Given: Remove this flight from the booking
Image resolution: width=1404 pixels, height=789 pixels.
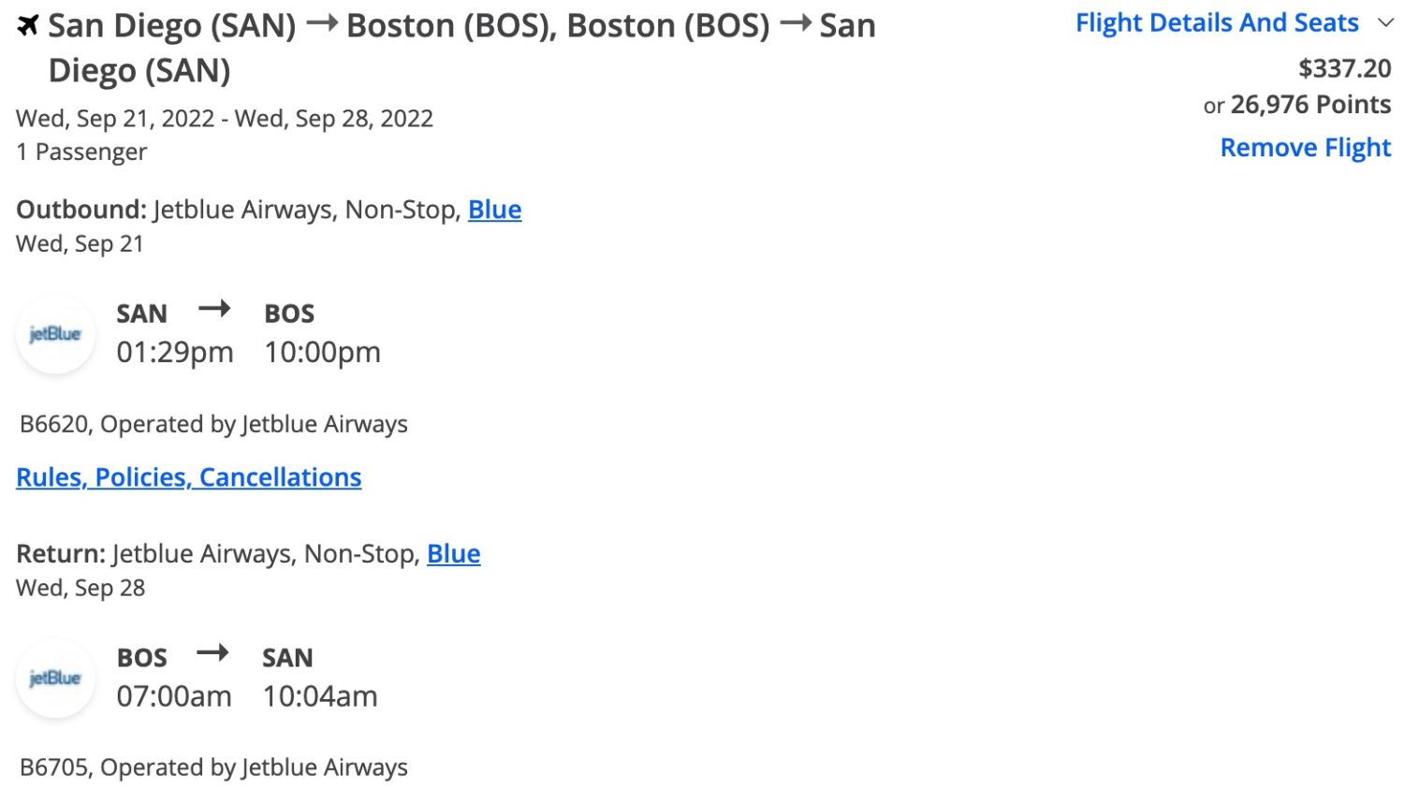Looking at the screenshot, I should [1306, 147].
